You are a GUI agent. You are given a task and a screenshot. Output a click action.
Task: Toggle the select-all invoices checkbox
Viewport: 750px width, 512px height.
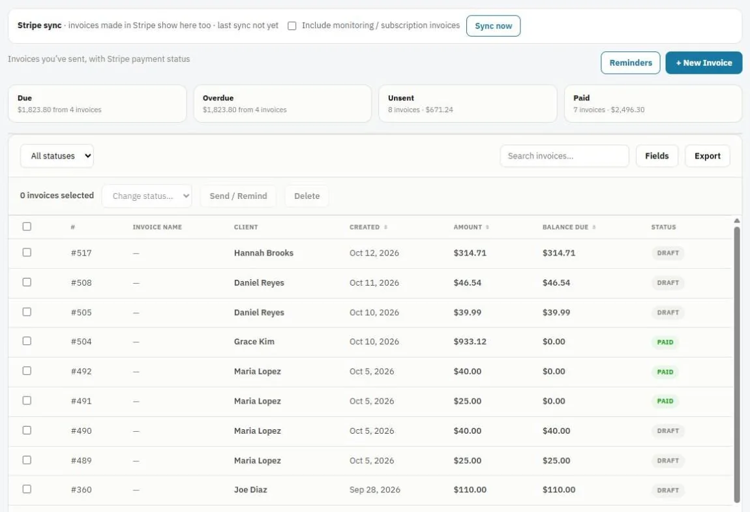(27, 226)
